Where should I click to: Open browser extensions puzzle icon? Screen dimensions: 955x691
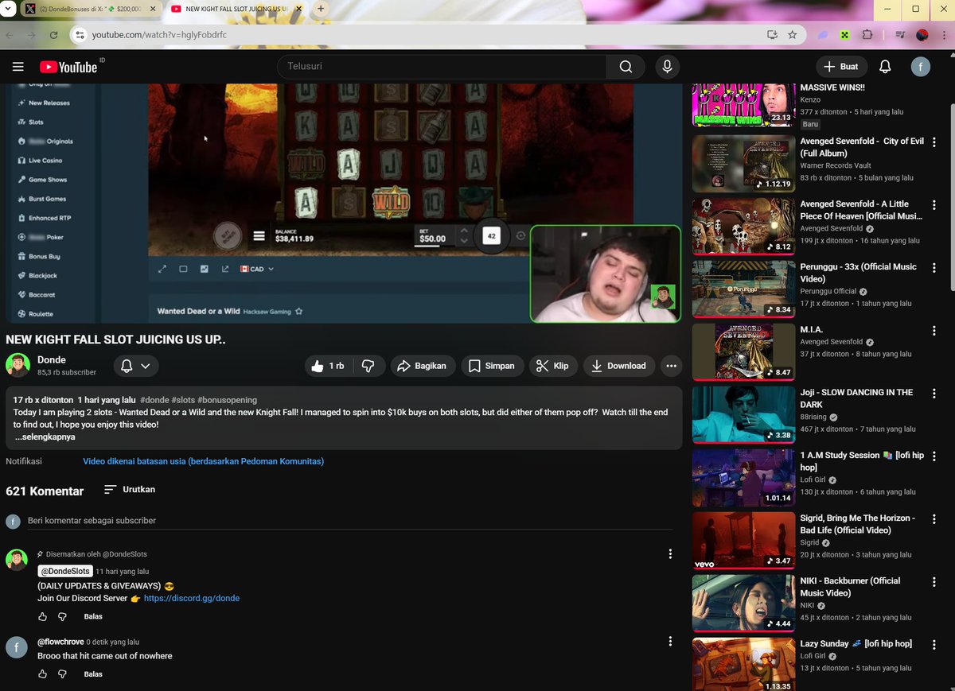pos(867,35)
